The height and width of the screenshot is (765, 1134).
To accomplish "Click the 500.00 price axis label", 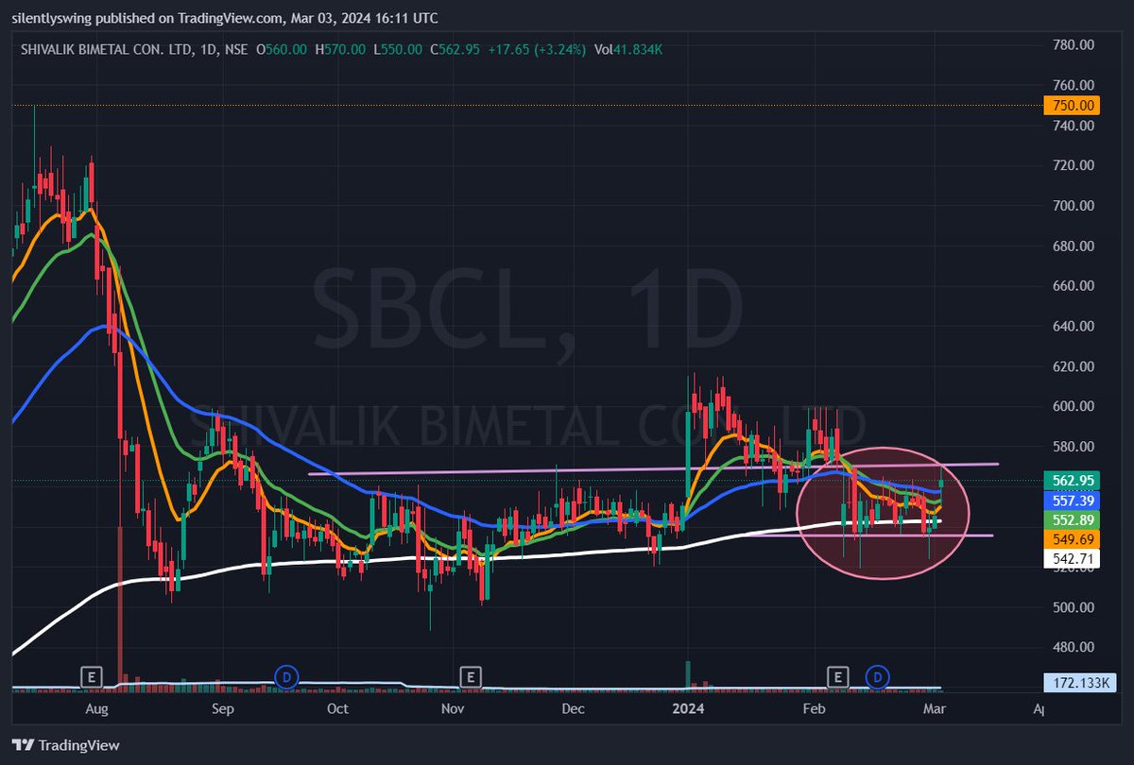I will tap(1073, 607).
